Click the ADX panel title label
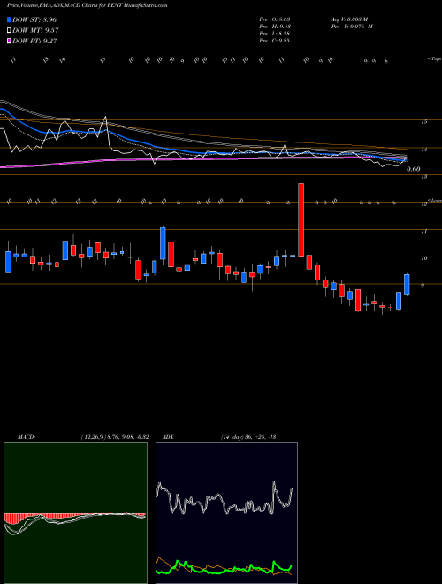 coord(168,437)
